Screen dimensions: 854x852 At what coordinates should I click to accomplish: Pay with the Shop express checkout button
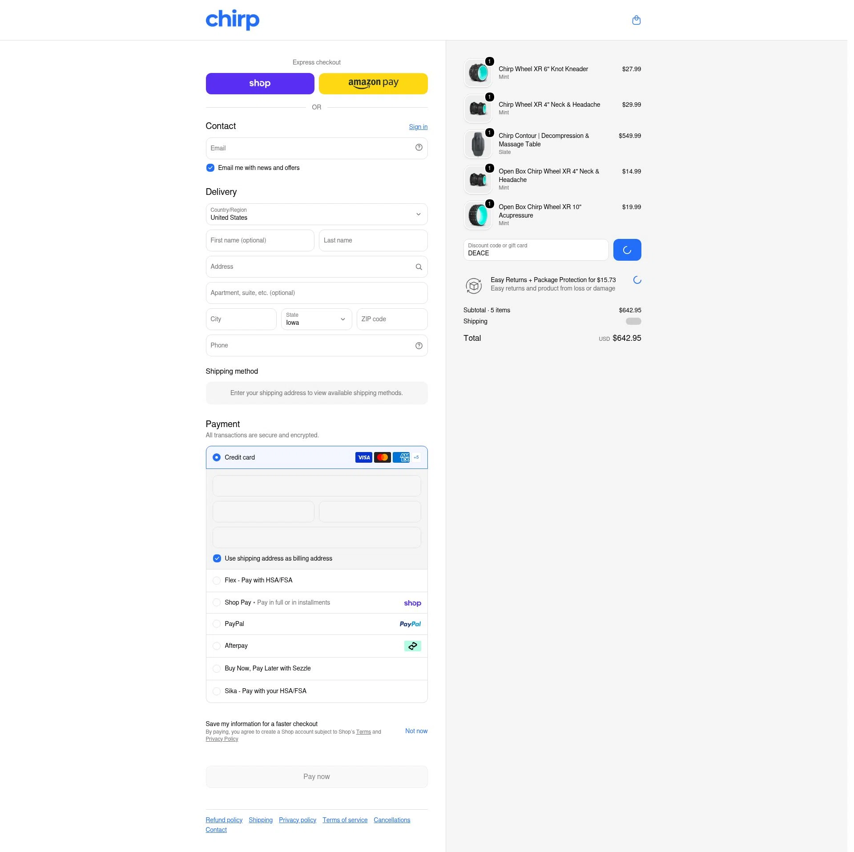[260, 84]
